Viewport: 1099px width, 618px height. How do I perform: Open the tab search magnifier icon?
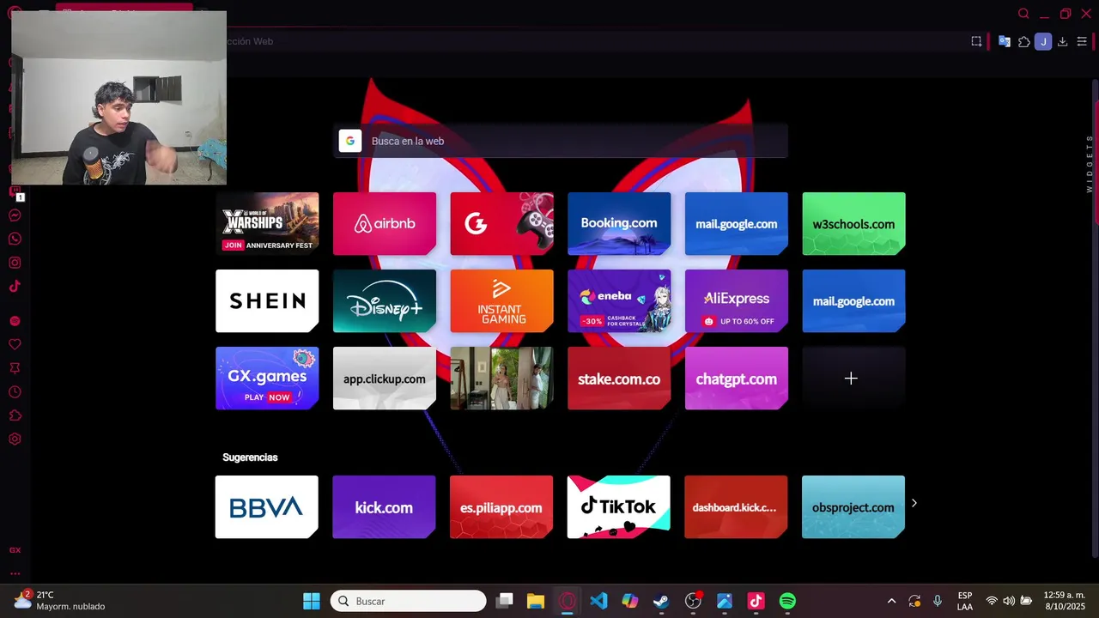1023,14
